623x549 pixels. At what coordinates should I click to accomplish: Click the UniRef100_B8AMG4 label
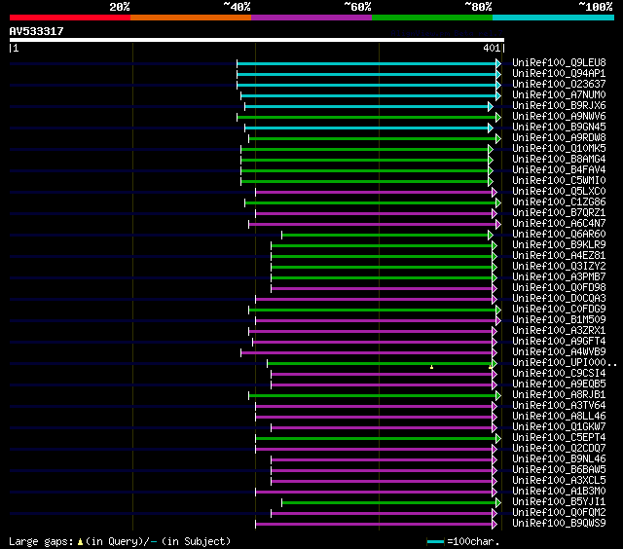coord(559,160)
